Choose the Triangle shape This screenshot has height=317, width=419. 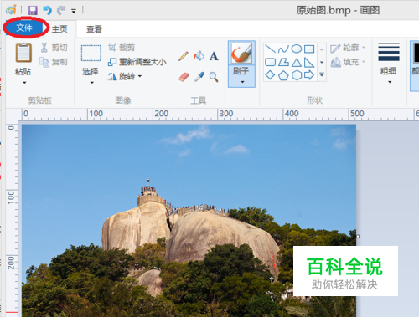[297, 62]
